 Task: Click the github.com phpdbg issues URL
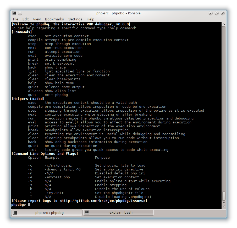(x=103, y=201)
